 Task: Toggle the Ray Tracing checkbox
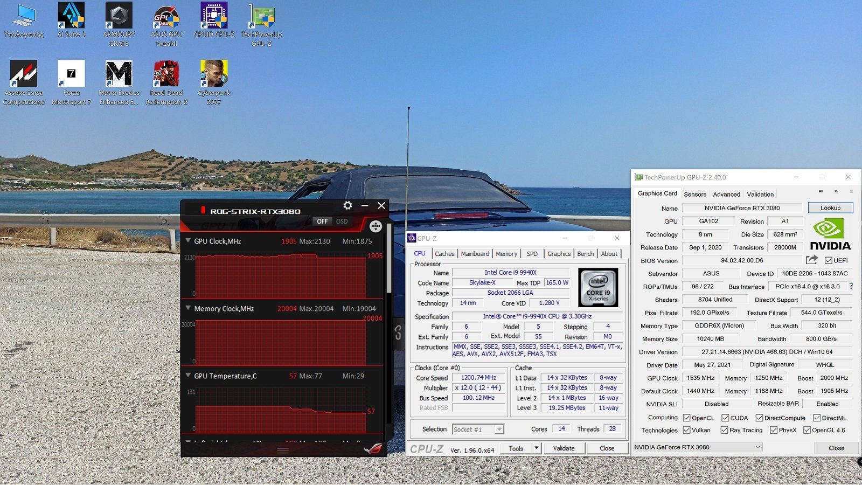725,430
